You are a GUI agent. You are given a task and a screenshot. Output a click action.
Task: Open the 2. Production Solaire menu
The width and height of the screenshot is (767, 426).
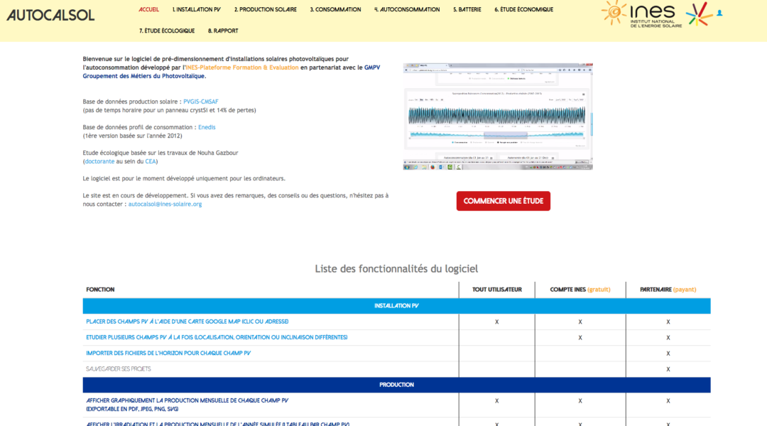[x=265, y=9]
